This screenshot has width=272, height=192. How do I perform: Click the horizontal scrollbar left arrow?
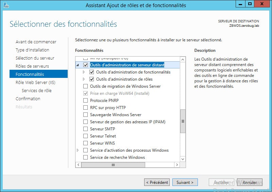79,165
